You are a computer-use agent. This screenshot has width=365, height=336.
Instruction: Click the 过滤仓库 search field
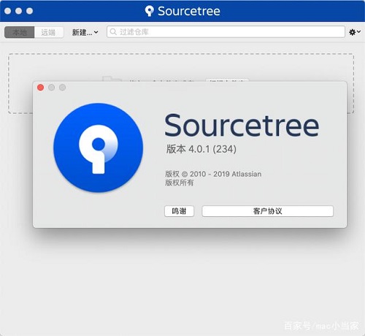tap(226, 32)
